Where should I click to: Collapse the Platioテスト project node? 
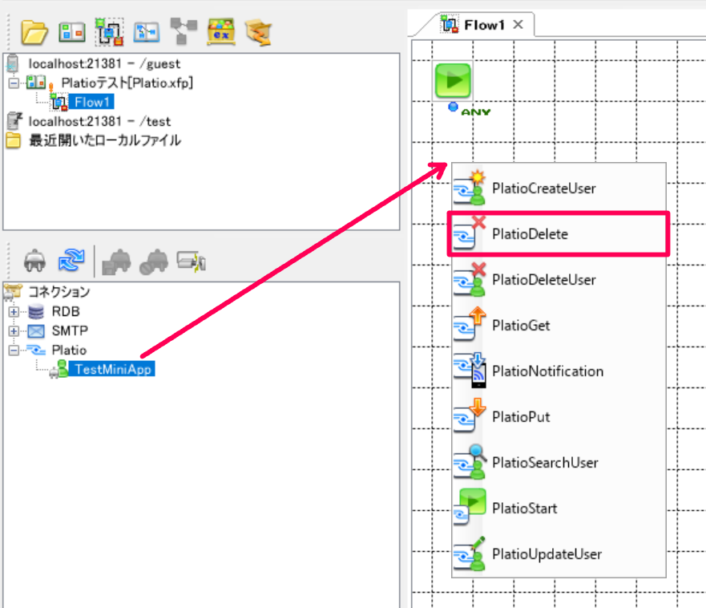click(14, 83)
